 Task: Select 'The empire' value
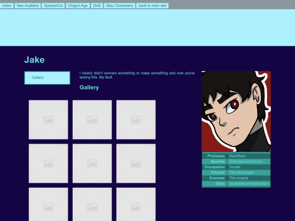[239, 178]
